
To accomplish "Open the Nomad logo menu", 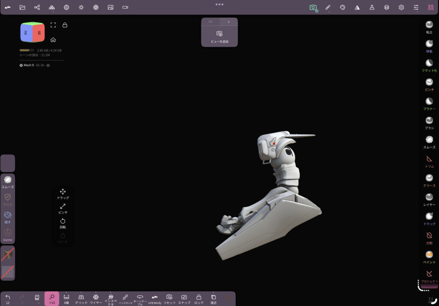I will click(8, 7).
